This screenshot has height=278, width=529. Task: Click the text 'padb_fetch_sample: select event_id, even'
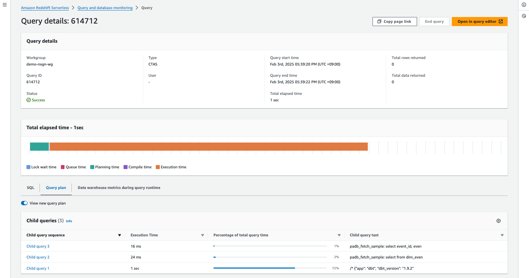[386, 247]
